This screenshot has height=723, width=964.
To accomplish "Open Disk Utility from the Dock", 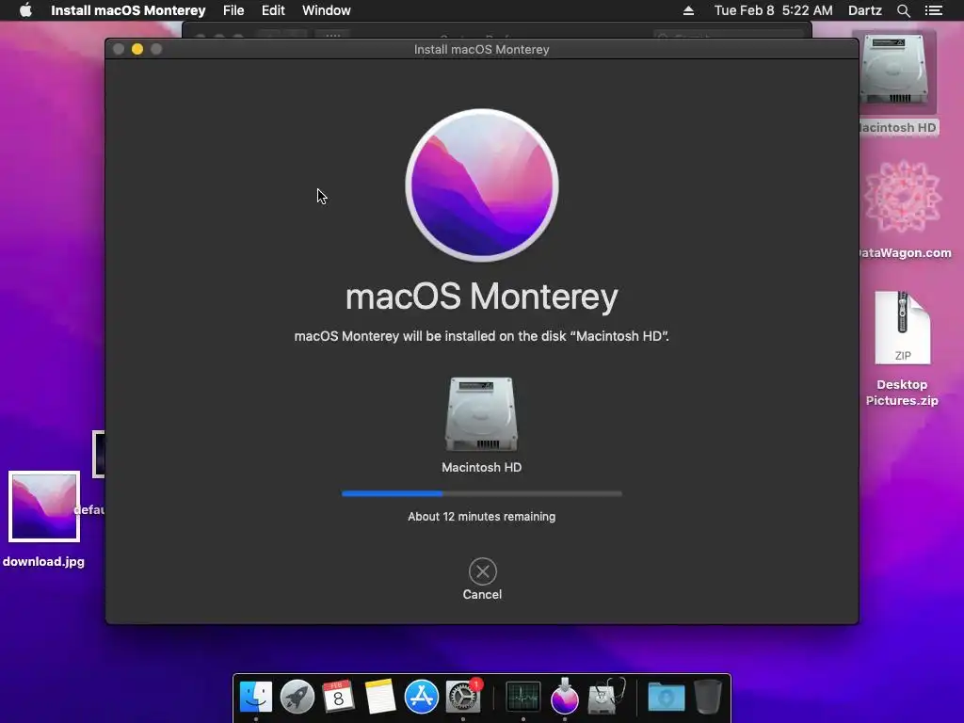I will pyautogui.click(x=606, y=696).
